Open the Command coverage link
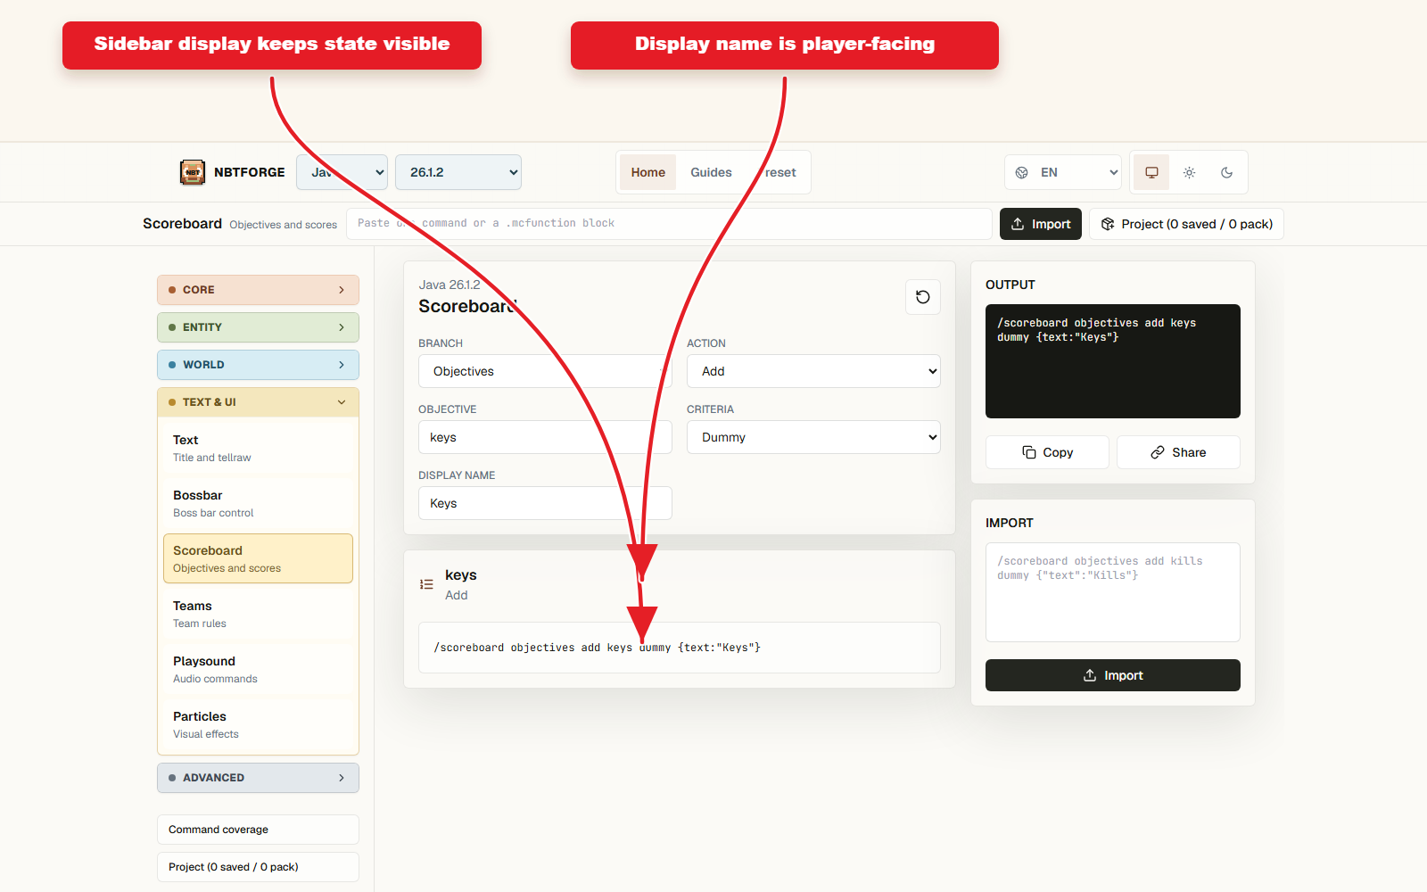Image resolution: width=1427 pixels, height=892 pixels. (x=258, y=830)
